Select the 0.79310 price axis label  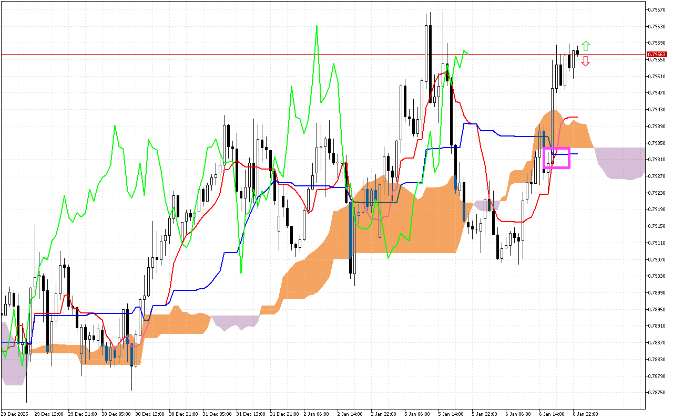(657, 160)
